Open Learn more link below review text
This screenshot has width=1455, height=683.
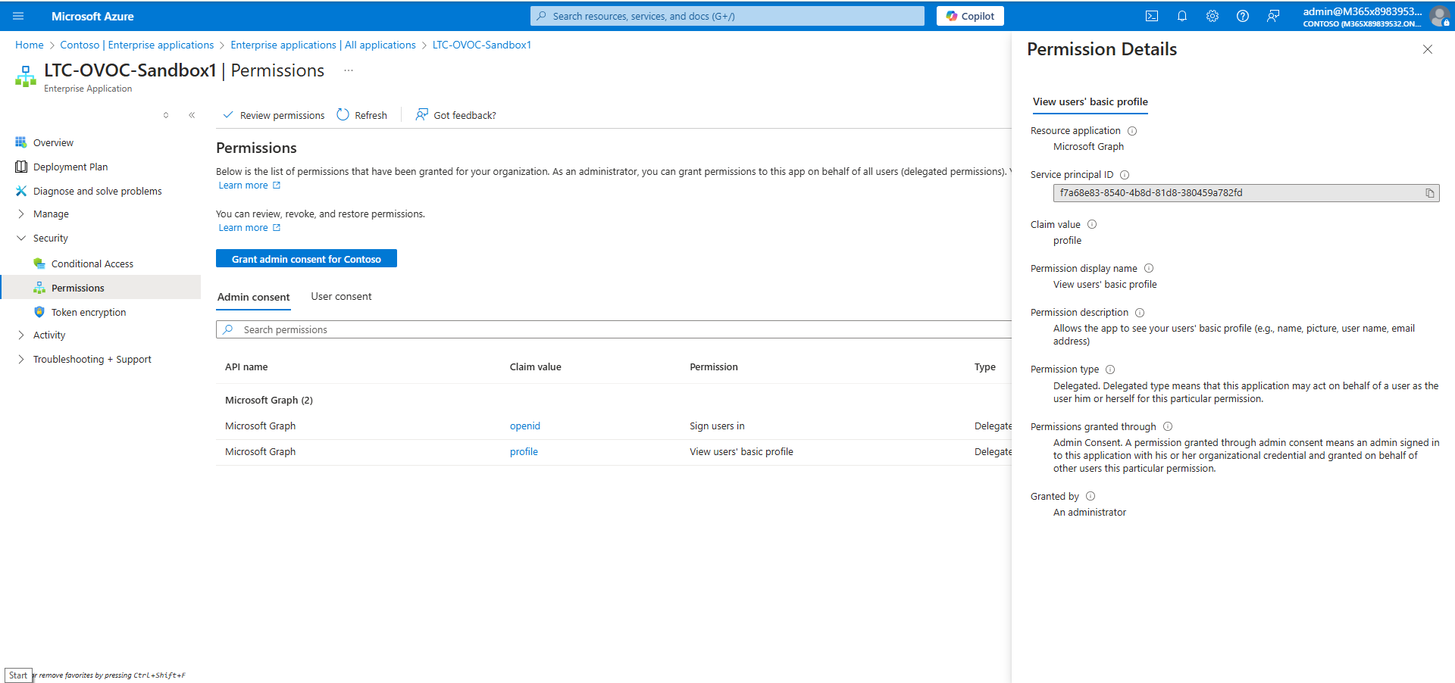tap(249, 228)
